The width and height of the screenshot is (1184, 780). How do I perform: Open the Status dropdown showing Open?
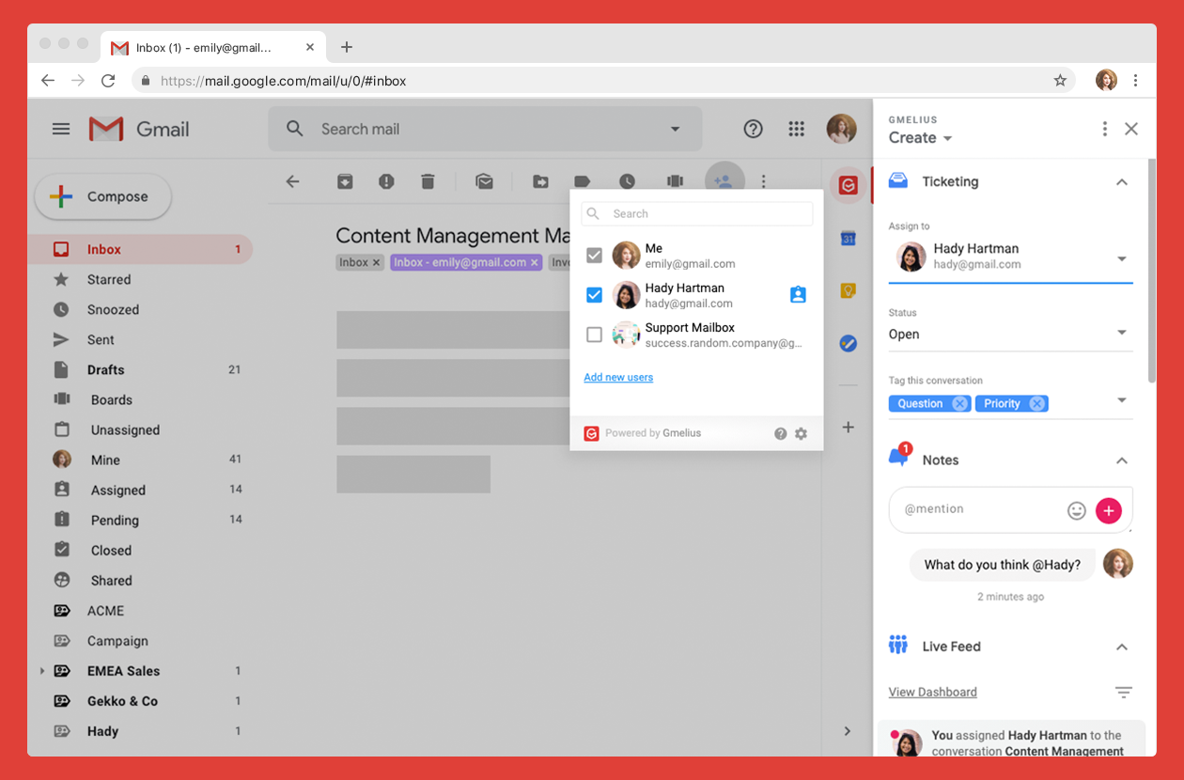(1122, 332)
